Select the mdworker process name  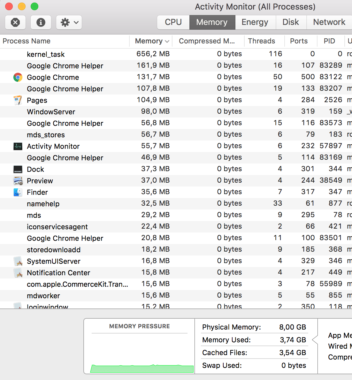pyautogui.click(x=43, y=296)
